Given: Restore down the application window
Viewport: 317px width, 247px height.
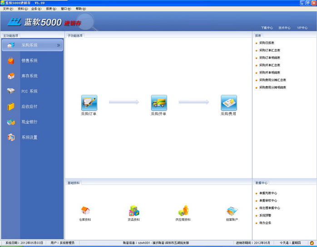Looking at the screenshot, I should pyautogui.click(x=308, y=3).
